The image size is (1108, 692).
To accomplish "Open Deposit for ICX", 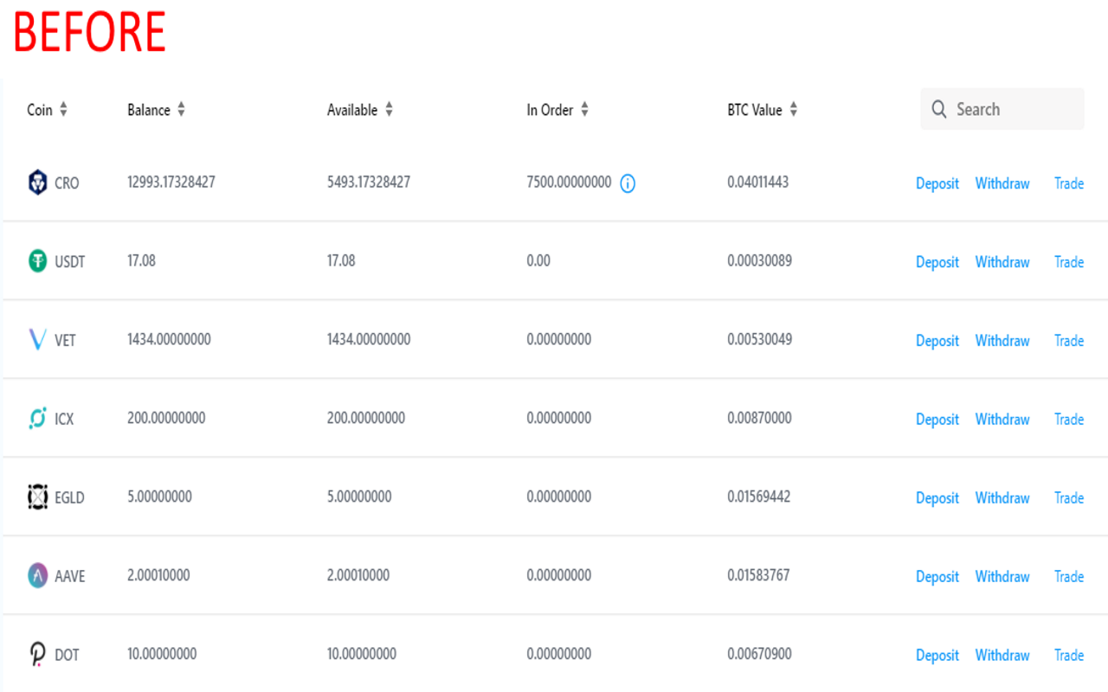I will (937, 420).
